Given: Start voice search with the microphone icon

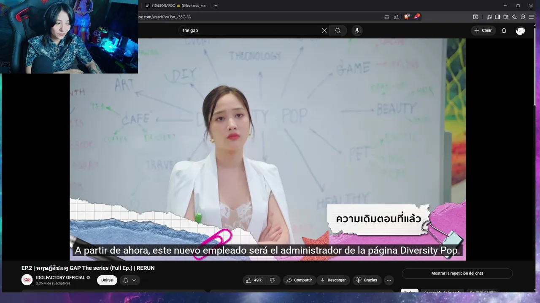Looking at the screenshot, I should pyautogui.click(x=357, y=30).
